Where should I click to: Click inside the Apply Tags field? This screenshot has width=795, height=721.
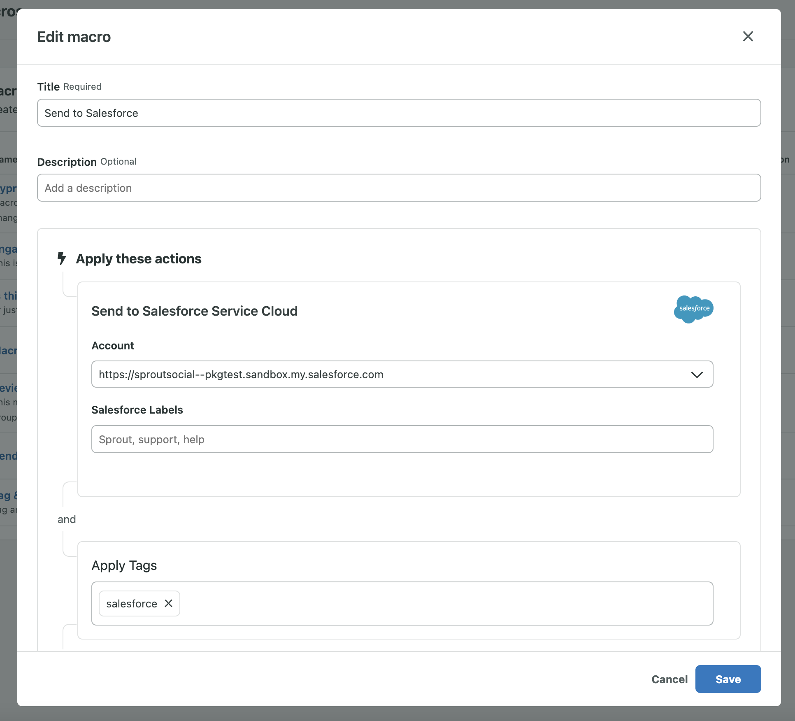411,603
